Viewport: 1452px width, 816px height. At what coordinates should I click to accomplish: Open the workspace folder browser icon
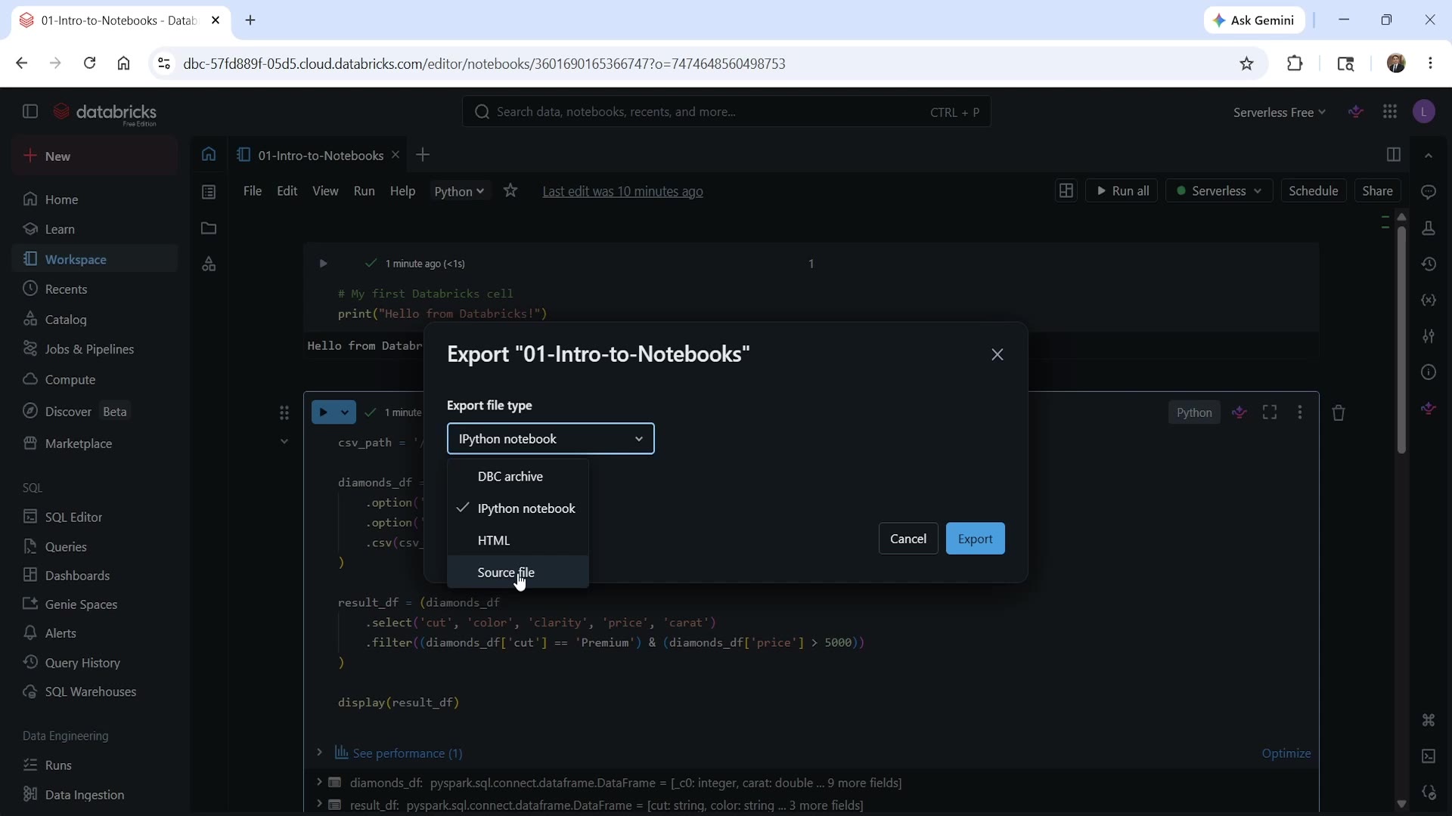209,228
